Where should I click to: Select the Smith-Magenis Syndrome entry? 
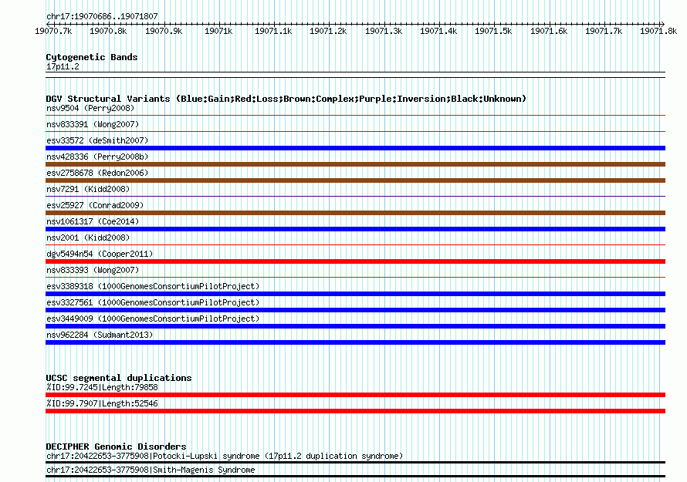(151, 470)
